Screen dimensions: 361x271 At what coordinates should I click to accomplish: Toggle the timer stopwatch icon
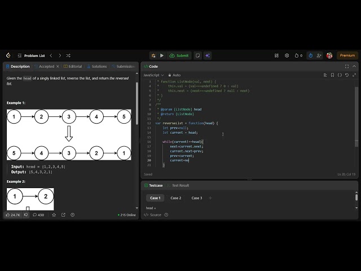pyautogui.click(x=311, y=55)
